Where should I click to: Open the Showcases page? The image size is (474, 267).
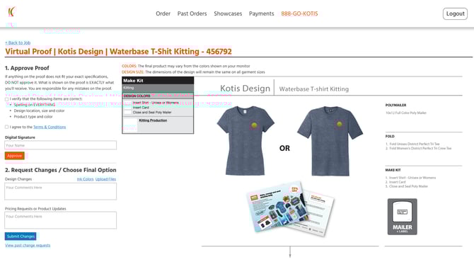pyautogui.click(x=228, y=13)
